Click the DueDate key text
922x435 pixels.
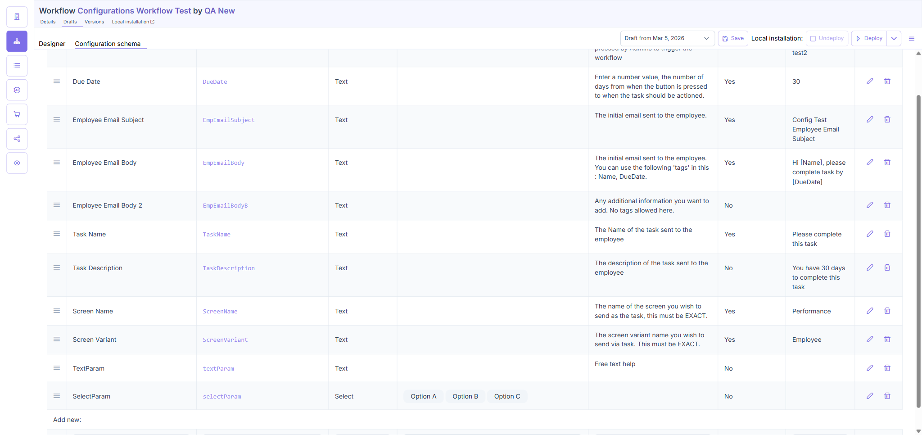coord(215,82)
